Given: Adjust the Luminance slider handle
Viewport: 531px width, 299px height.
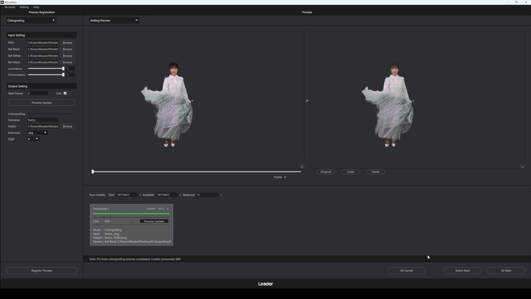Looking at the screenshot, I should 63,69.
